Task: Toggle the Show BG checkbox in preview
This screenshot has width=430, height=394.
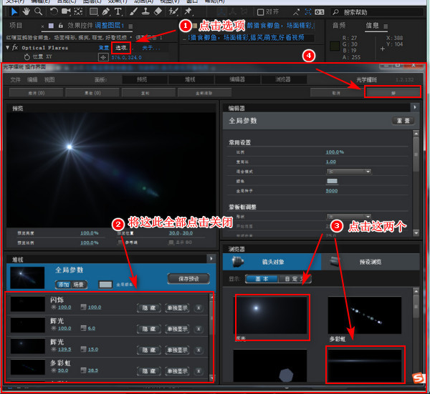Action: coord(171,242)
